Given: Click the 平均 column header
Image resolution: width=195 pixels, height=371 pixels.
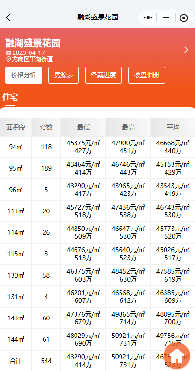Looking at the screenshot, I should (173, 127).
